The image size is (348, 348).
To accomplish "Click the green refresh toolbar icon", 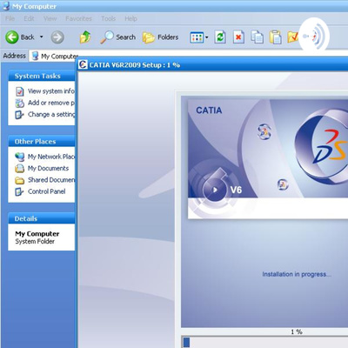I will (x=220, y=37).
